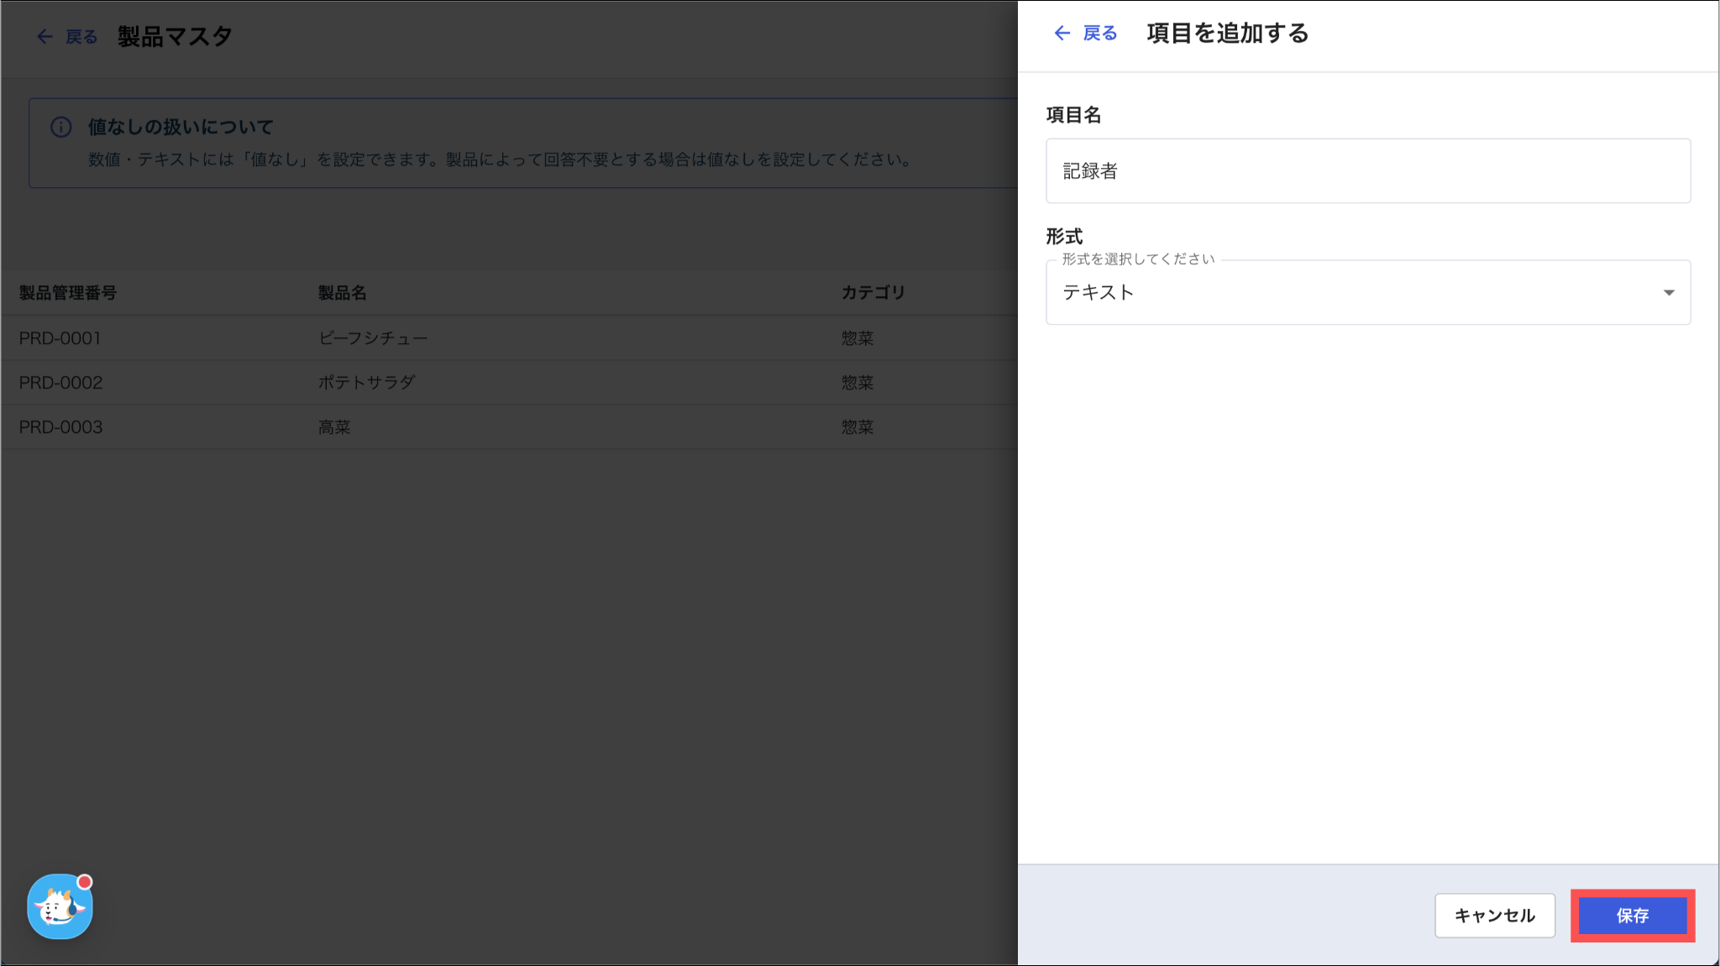
Task: Select row PRD-0003
Action: pyautogui.click(x=60, y=427)
